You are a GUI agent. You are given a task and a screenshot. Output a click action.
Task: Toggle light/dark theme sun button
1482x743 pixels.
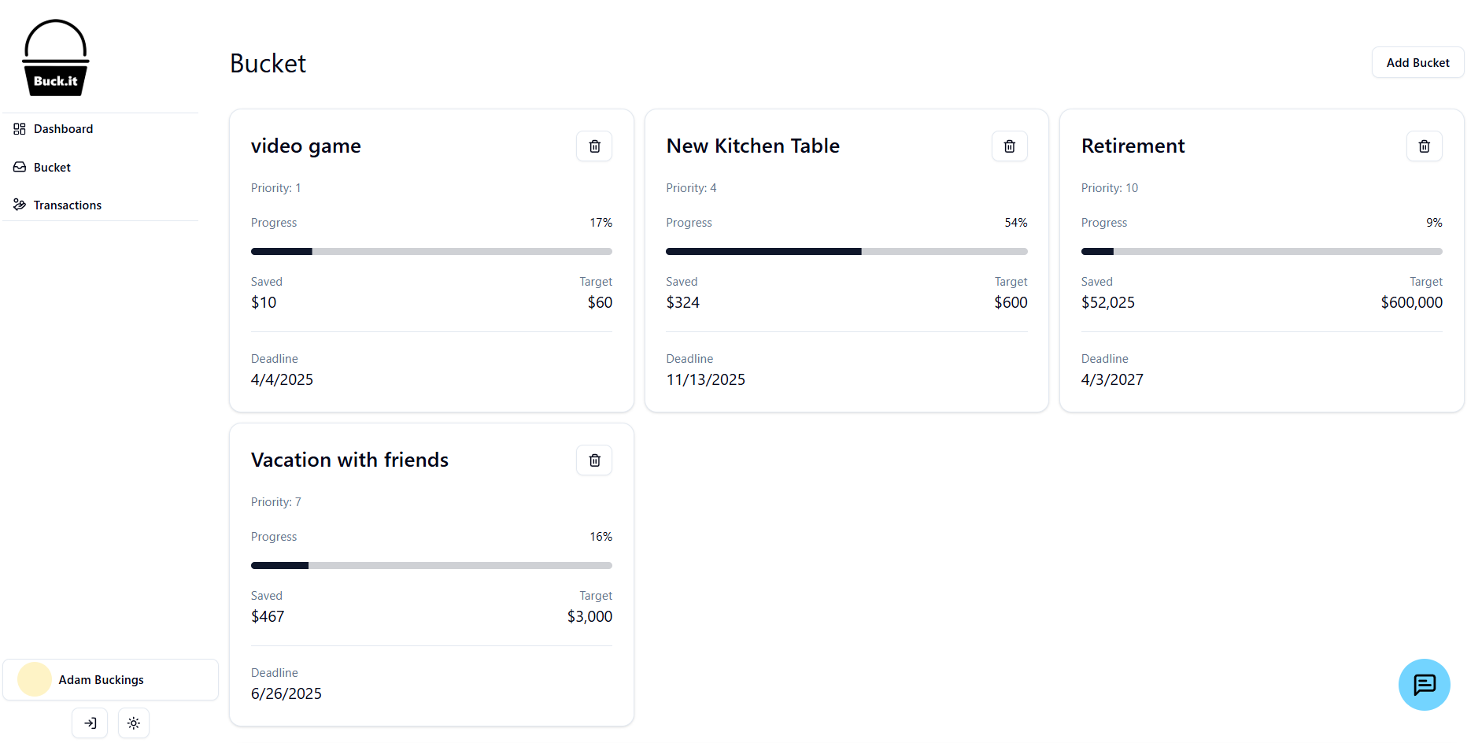pos(134,723)
